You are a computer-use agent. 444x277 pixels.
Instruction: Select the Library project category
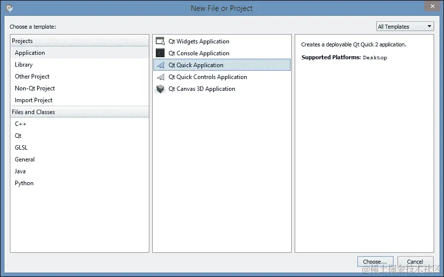pyautogui.click(x=80, y=65)
